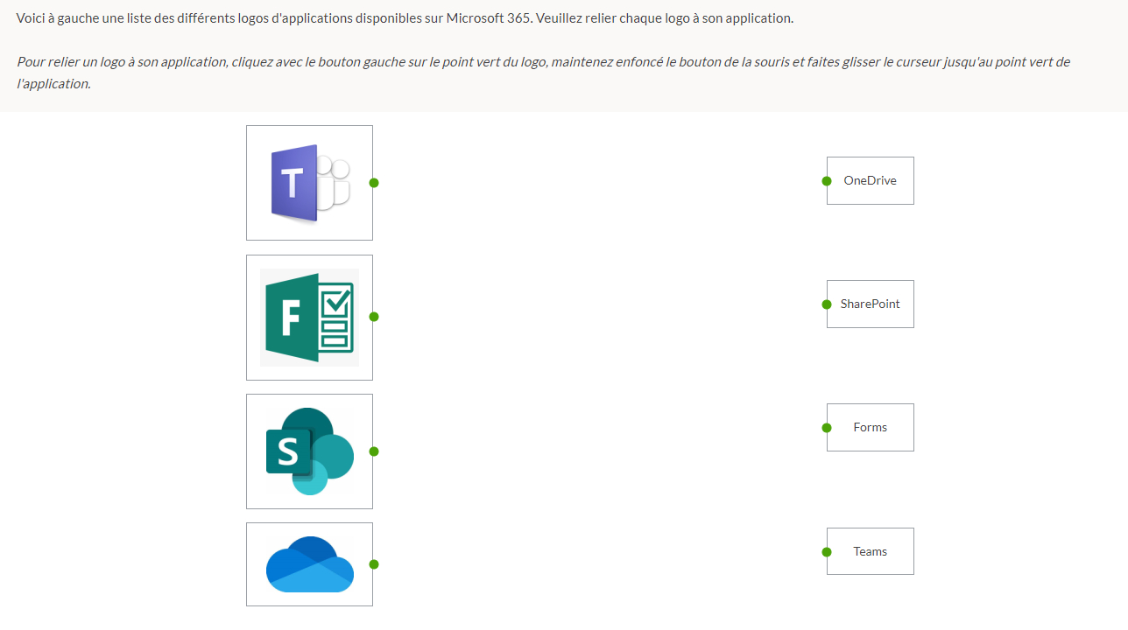Select green dot next to Forms label
The width and height of the screenshot is (1128, 630).
pyautogui.click(x=827, y=428)
